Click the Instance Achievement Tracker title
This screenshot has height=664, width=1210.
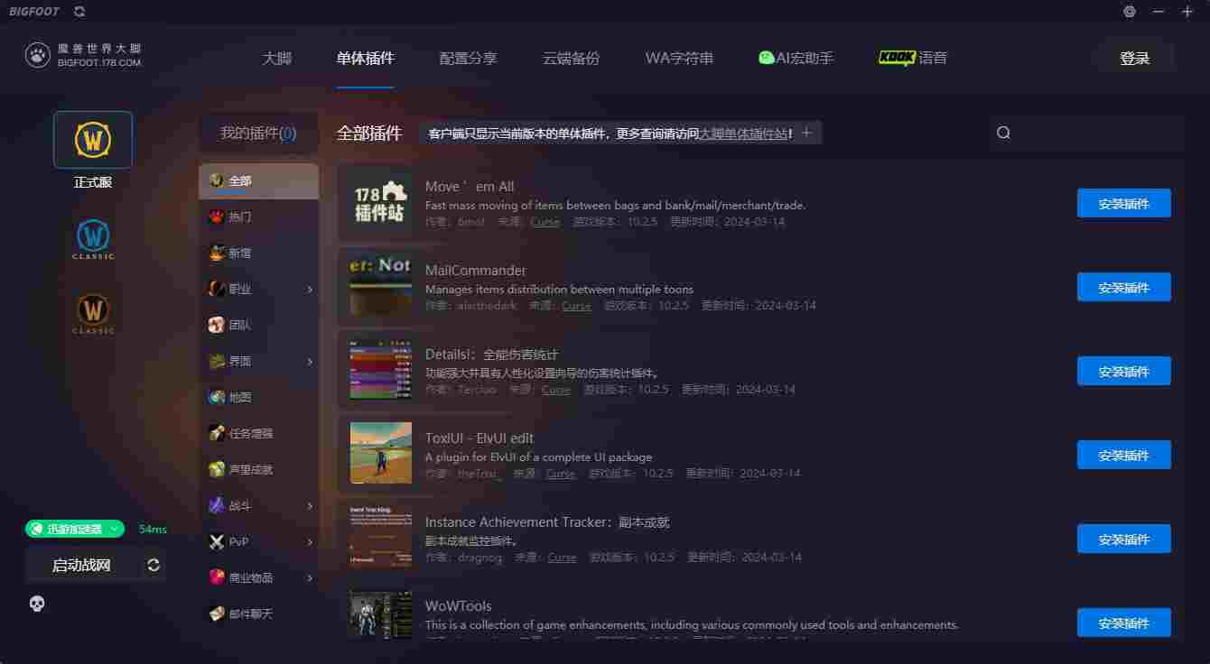[x=547, y=522]
